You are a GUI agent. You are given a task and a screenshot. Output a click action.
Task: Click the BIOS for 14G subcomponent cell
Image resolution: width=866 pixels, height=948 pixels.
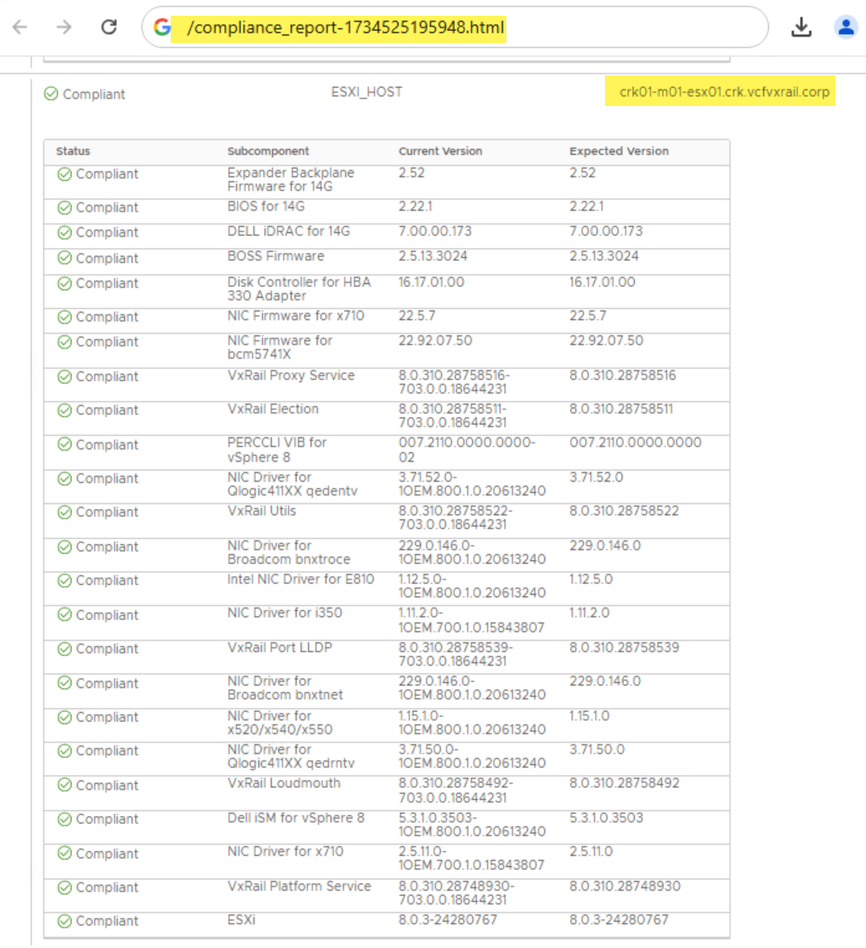click(x=266, y=206)
